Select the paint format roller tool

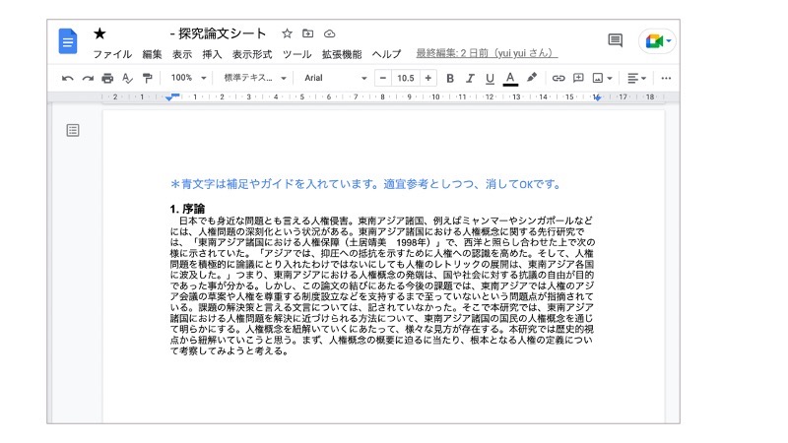[147, 78]
